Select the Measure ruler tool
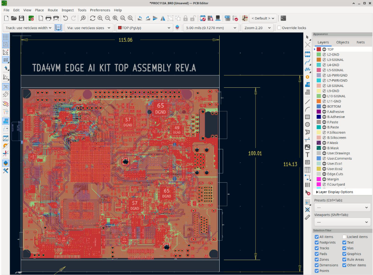 tap(307, 217)
